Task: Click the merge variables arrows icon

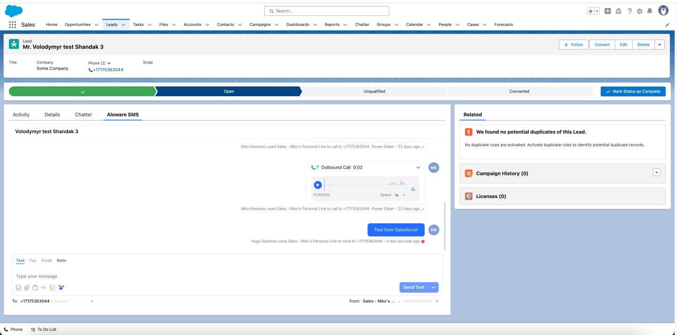Action: (x=44, y=287)
